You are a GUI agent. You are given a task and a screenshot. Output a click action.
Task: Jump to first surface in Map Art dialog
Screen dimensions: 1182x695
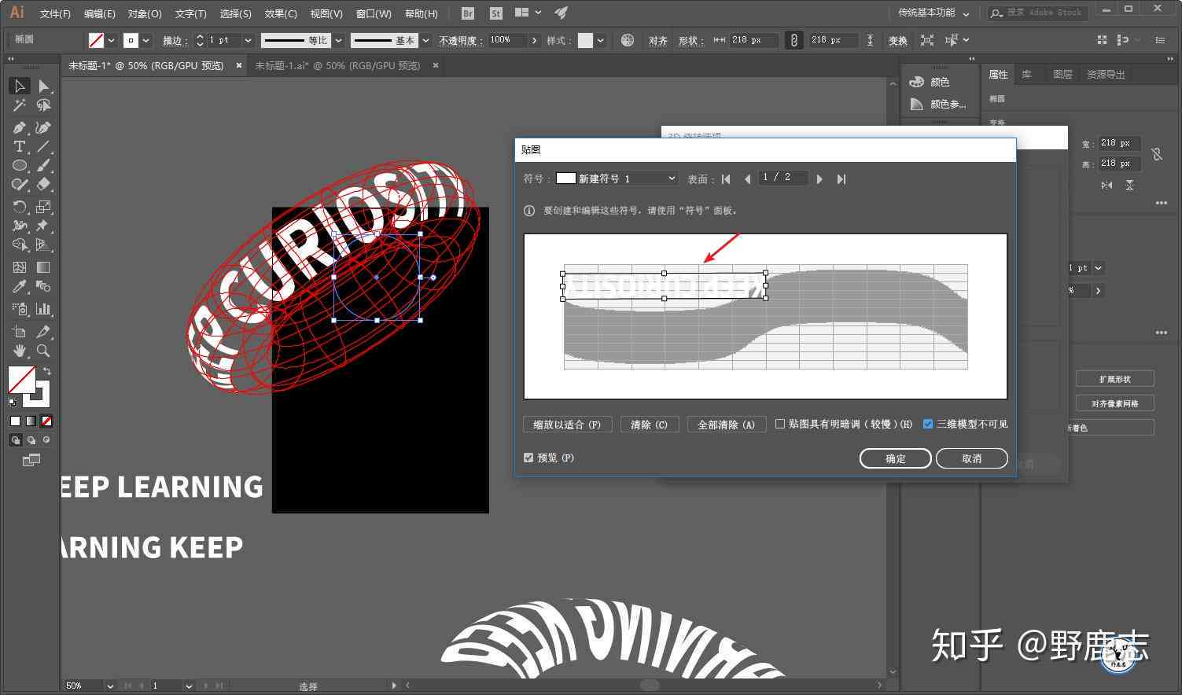[x=726, y=179]
